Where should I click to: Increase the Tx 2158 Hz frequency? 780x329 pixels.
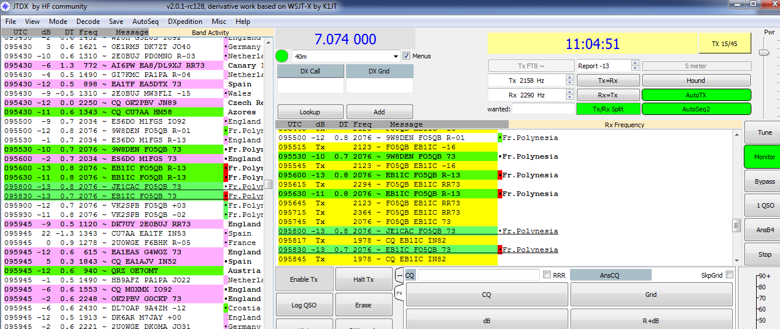coord(569,78)
